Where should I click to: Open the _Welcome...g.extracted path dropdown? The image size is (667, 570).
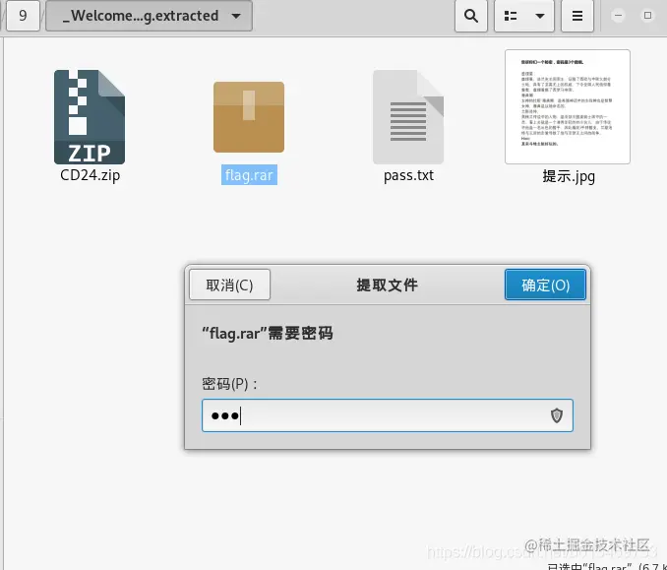tap(149, 16)
